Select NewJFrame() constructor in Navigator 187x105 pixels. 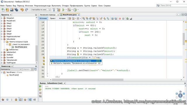click(x=14, y=75)
